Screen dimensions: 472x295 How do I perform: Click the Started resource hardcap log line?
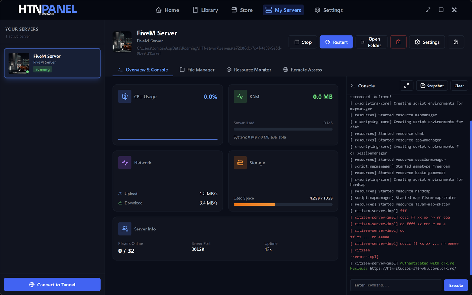(x=390, y=191)
